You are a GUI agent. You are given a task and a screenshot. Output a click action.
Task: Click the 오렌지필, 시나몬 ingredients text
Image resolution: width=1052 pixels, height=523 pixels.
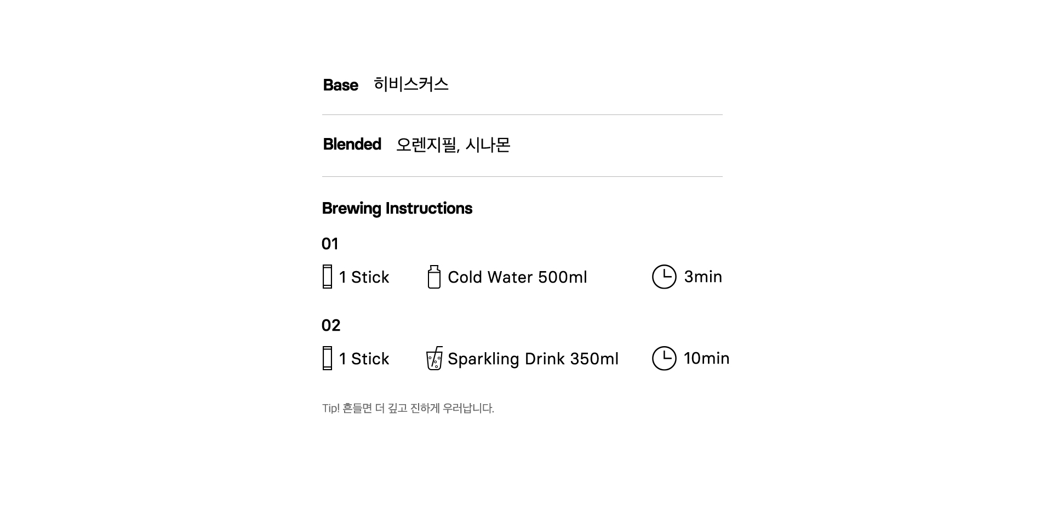(453, 145)
